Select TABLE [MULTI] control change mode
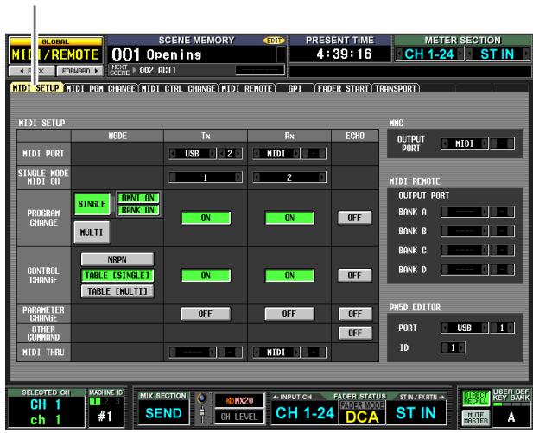Viewport: 533px width, 433px height. pyautogui.click(x=117, y=291)
